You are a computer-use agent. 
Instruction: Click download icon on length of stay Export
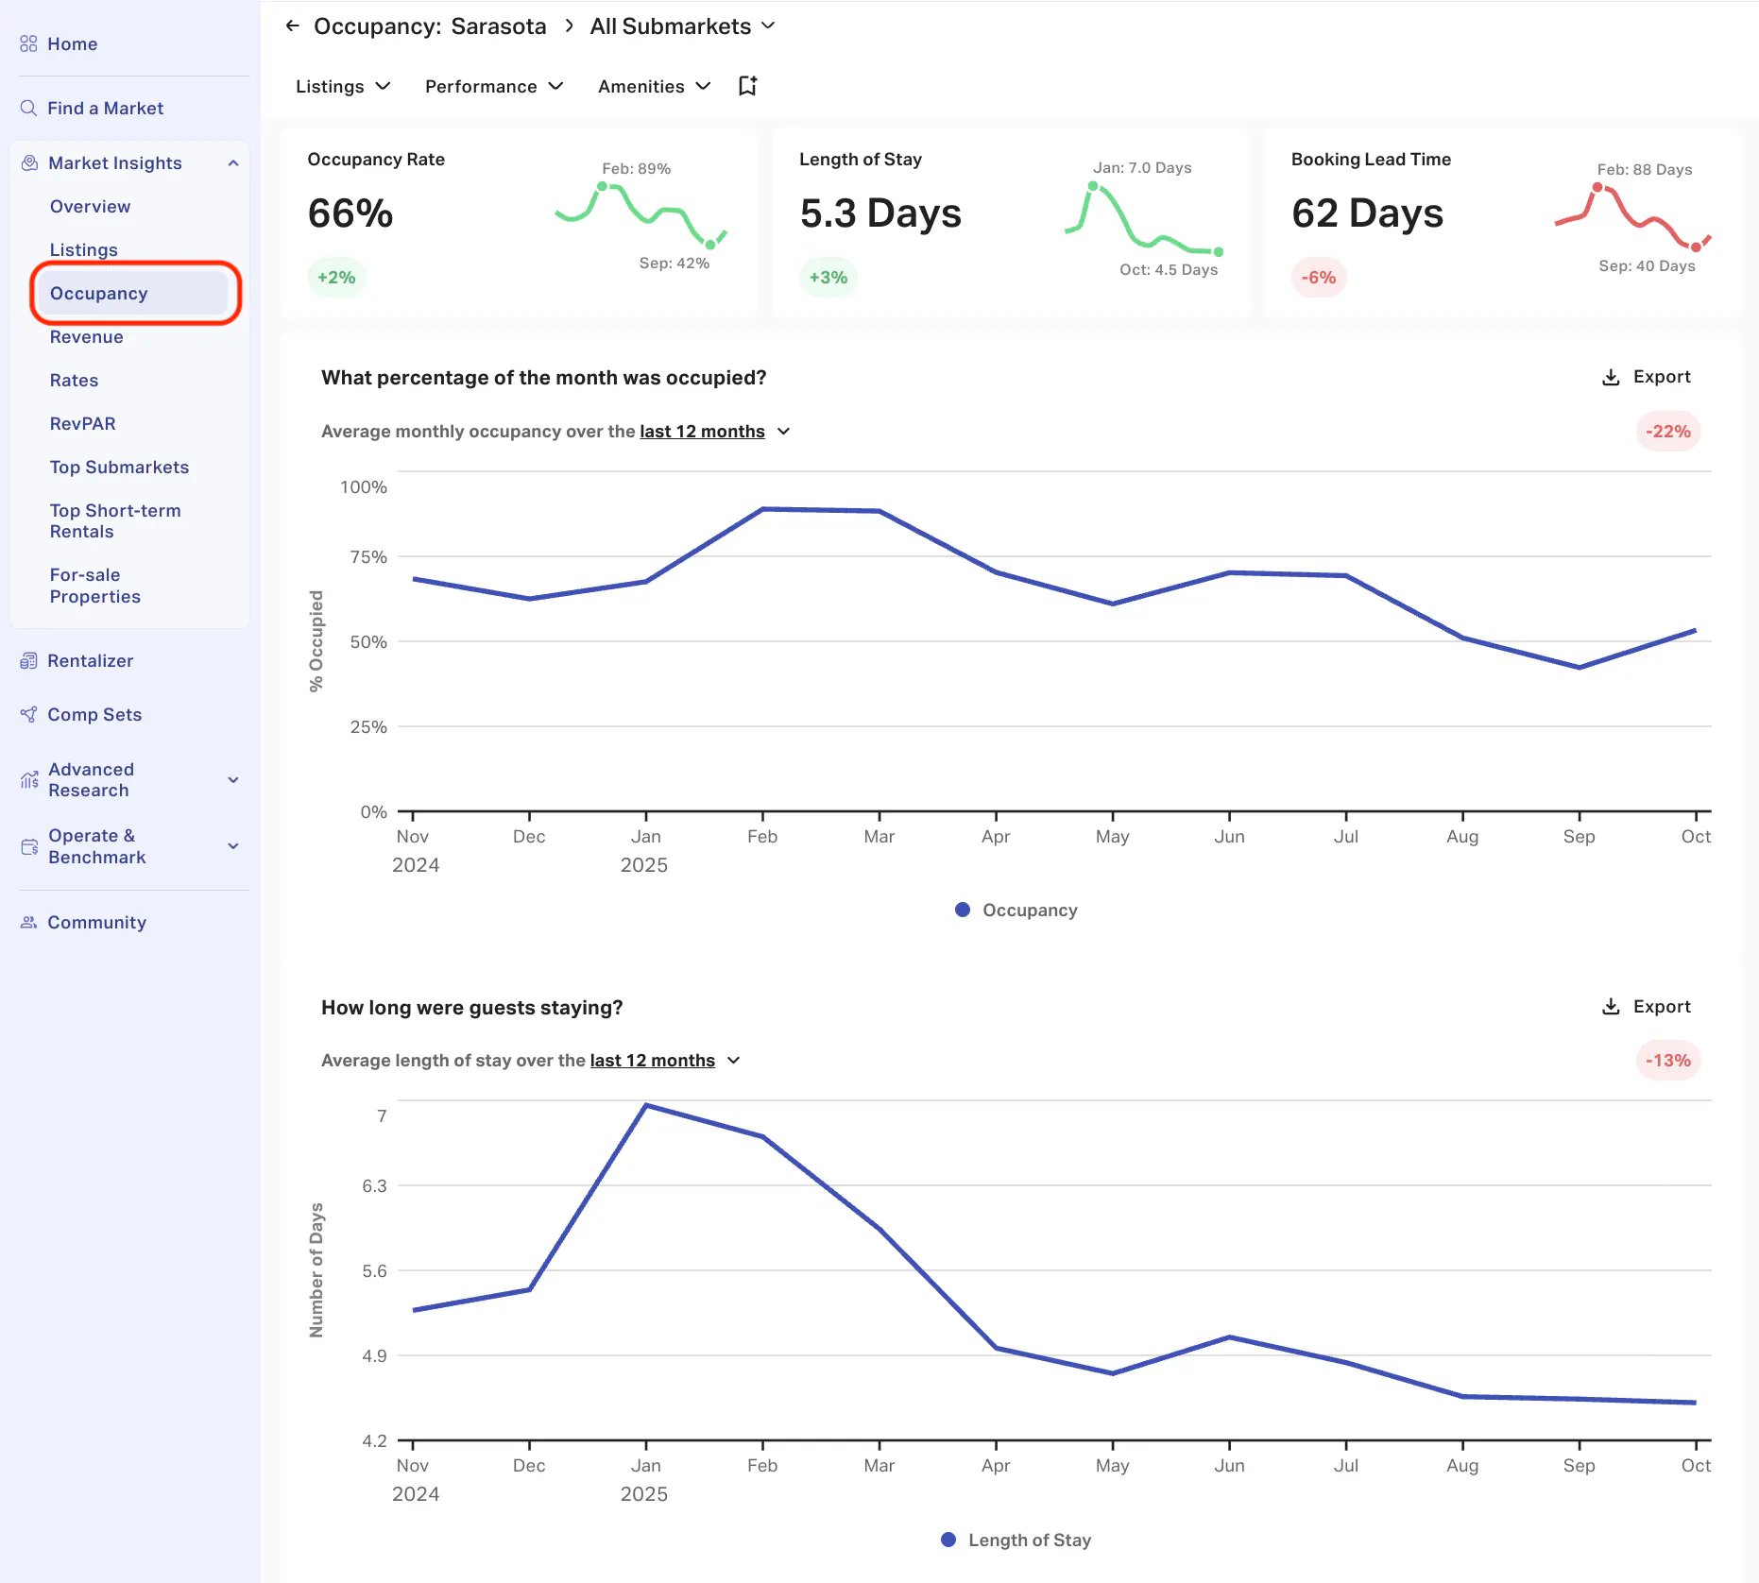click(x=1611, y=1007)
